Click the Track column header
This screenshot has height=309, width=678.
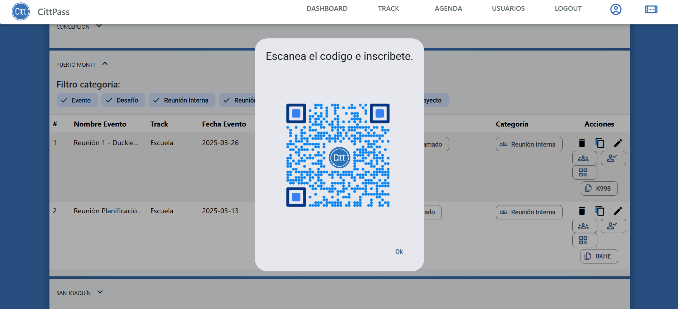159,124
